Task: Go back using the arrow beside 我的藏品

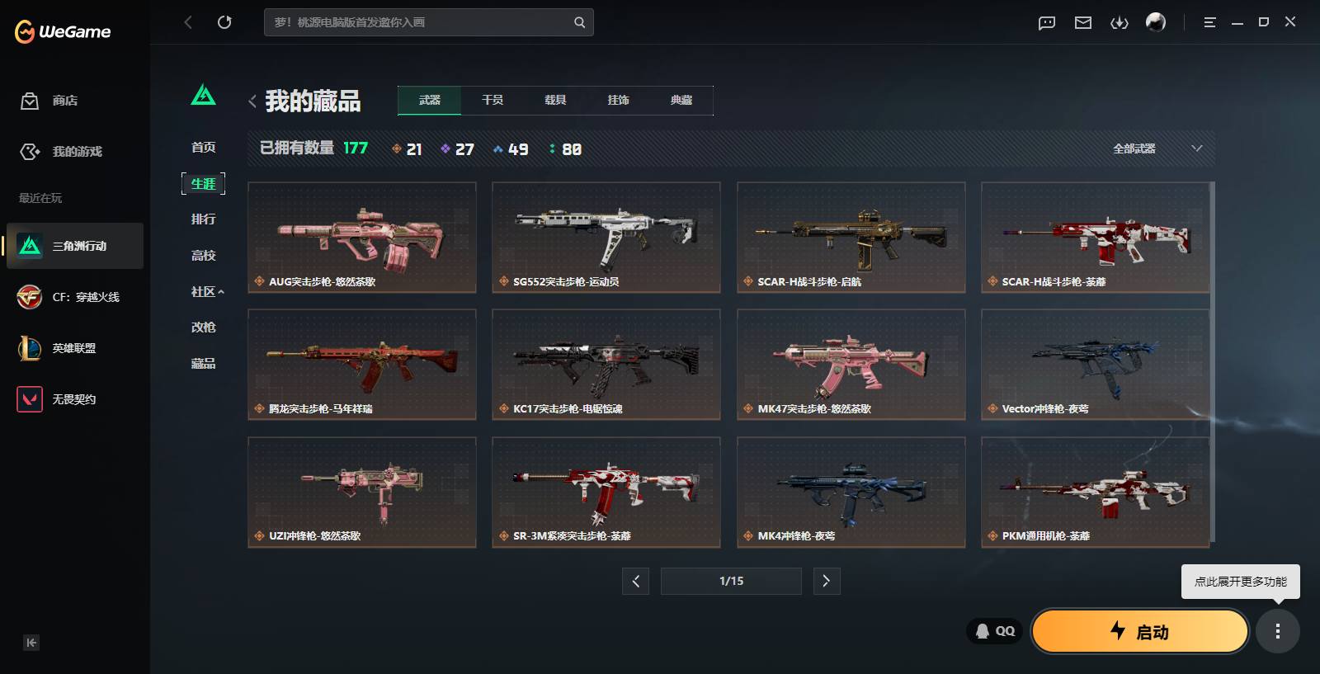Action: (x=252, y=101)
